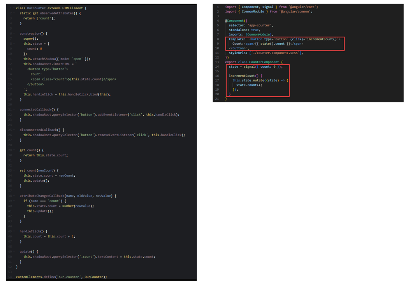
Task: Click 'Number(newValue)' assignment line
Action: click(x=60, y=206)
